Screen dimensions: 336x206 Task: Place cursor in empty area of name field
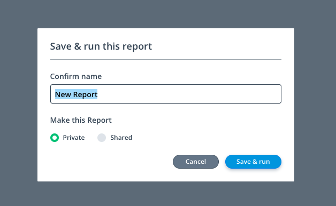pyautogui.click(x=188, y=94)
